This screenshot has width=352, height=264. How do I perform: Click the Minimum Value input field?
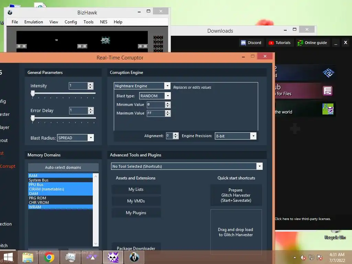[x=156, y=104]
